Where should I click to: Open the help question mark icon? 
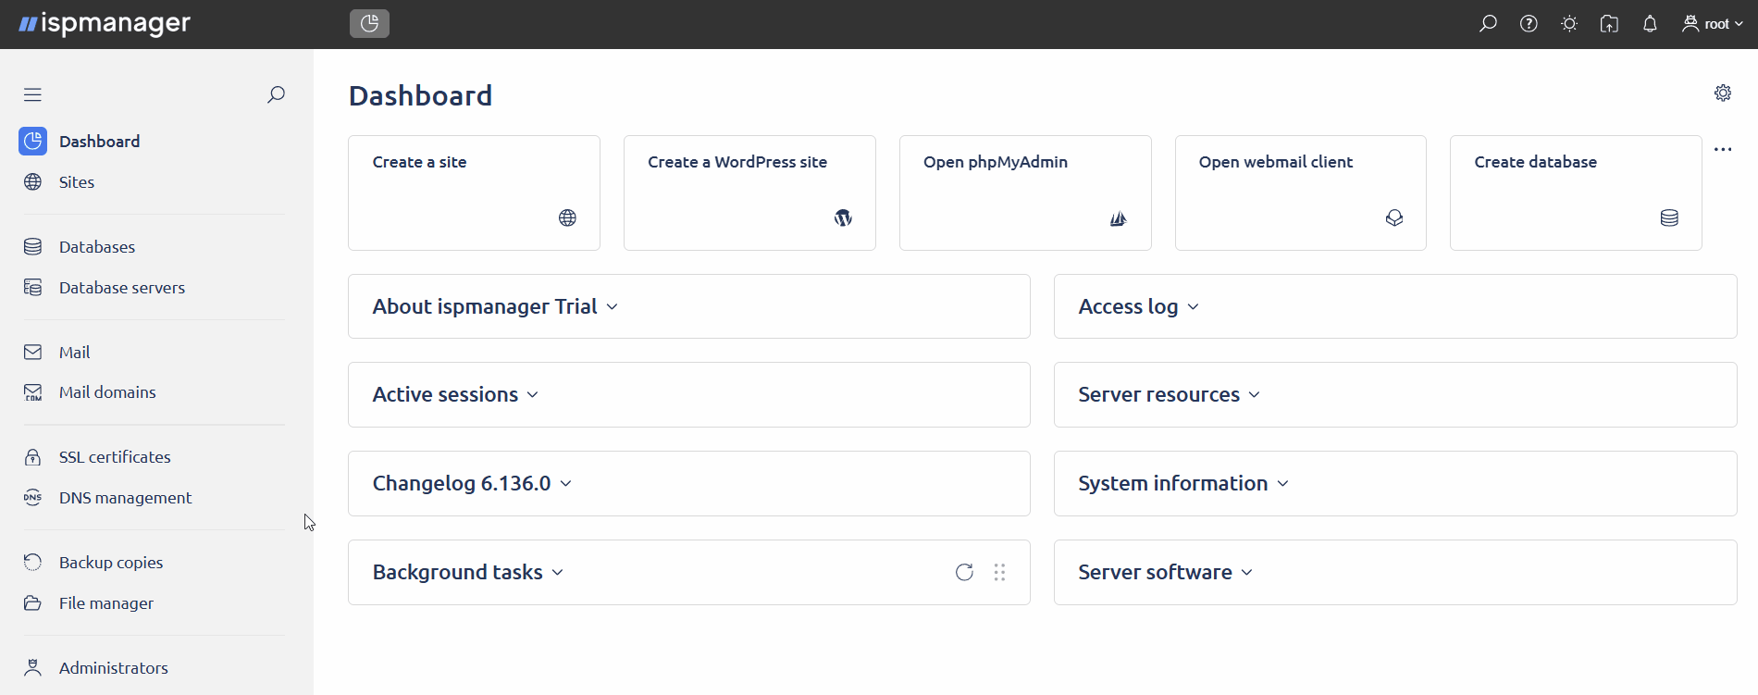1529,24
